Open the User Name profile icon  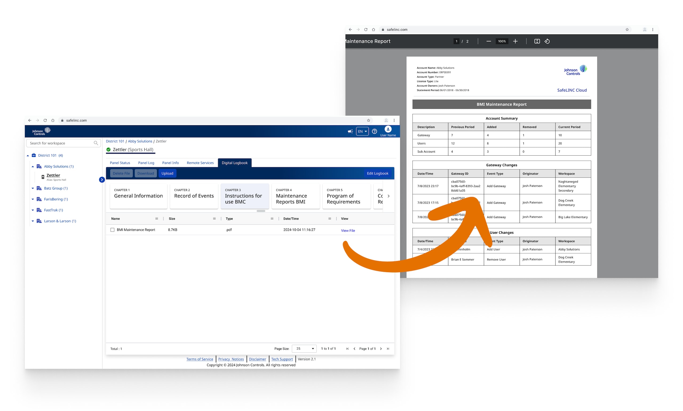[x=388, y=129]
